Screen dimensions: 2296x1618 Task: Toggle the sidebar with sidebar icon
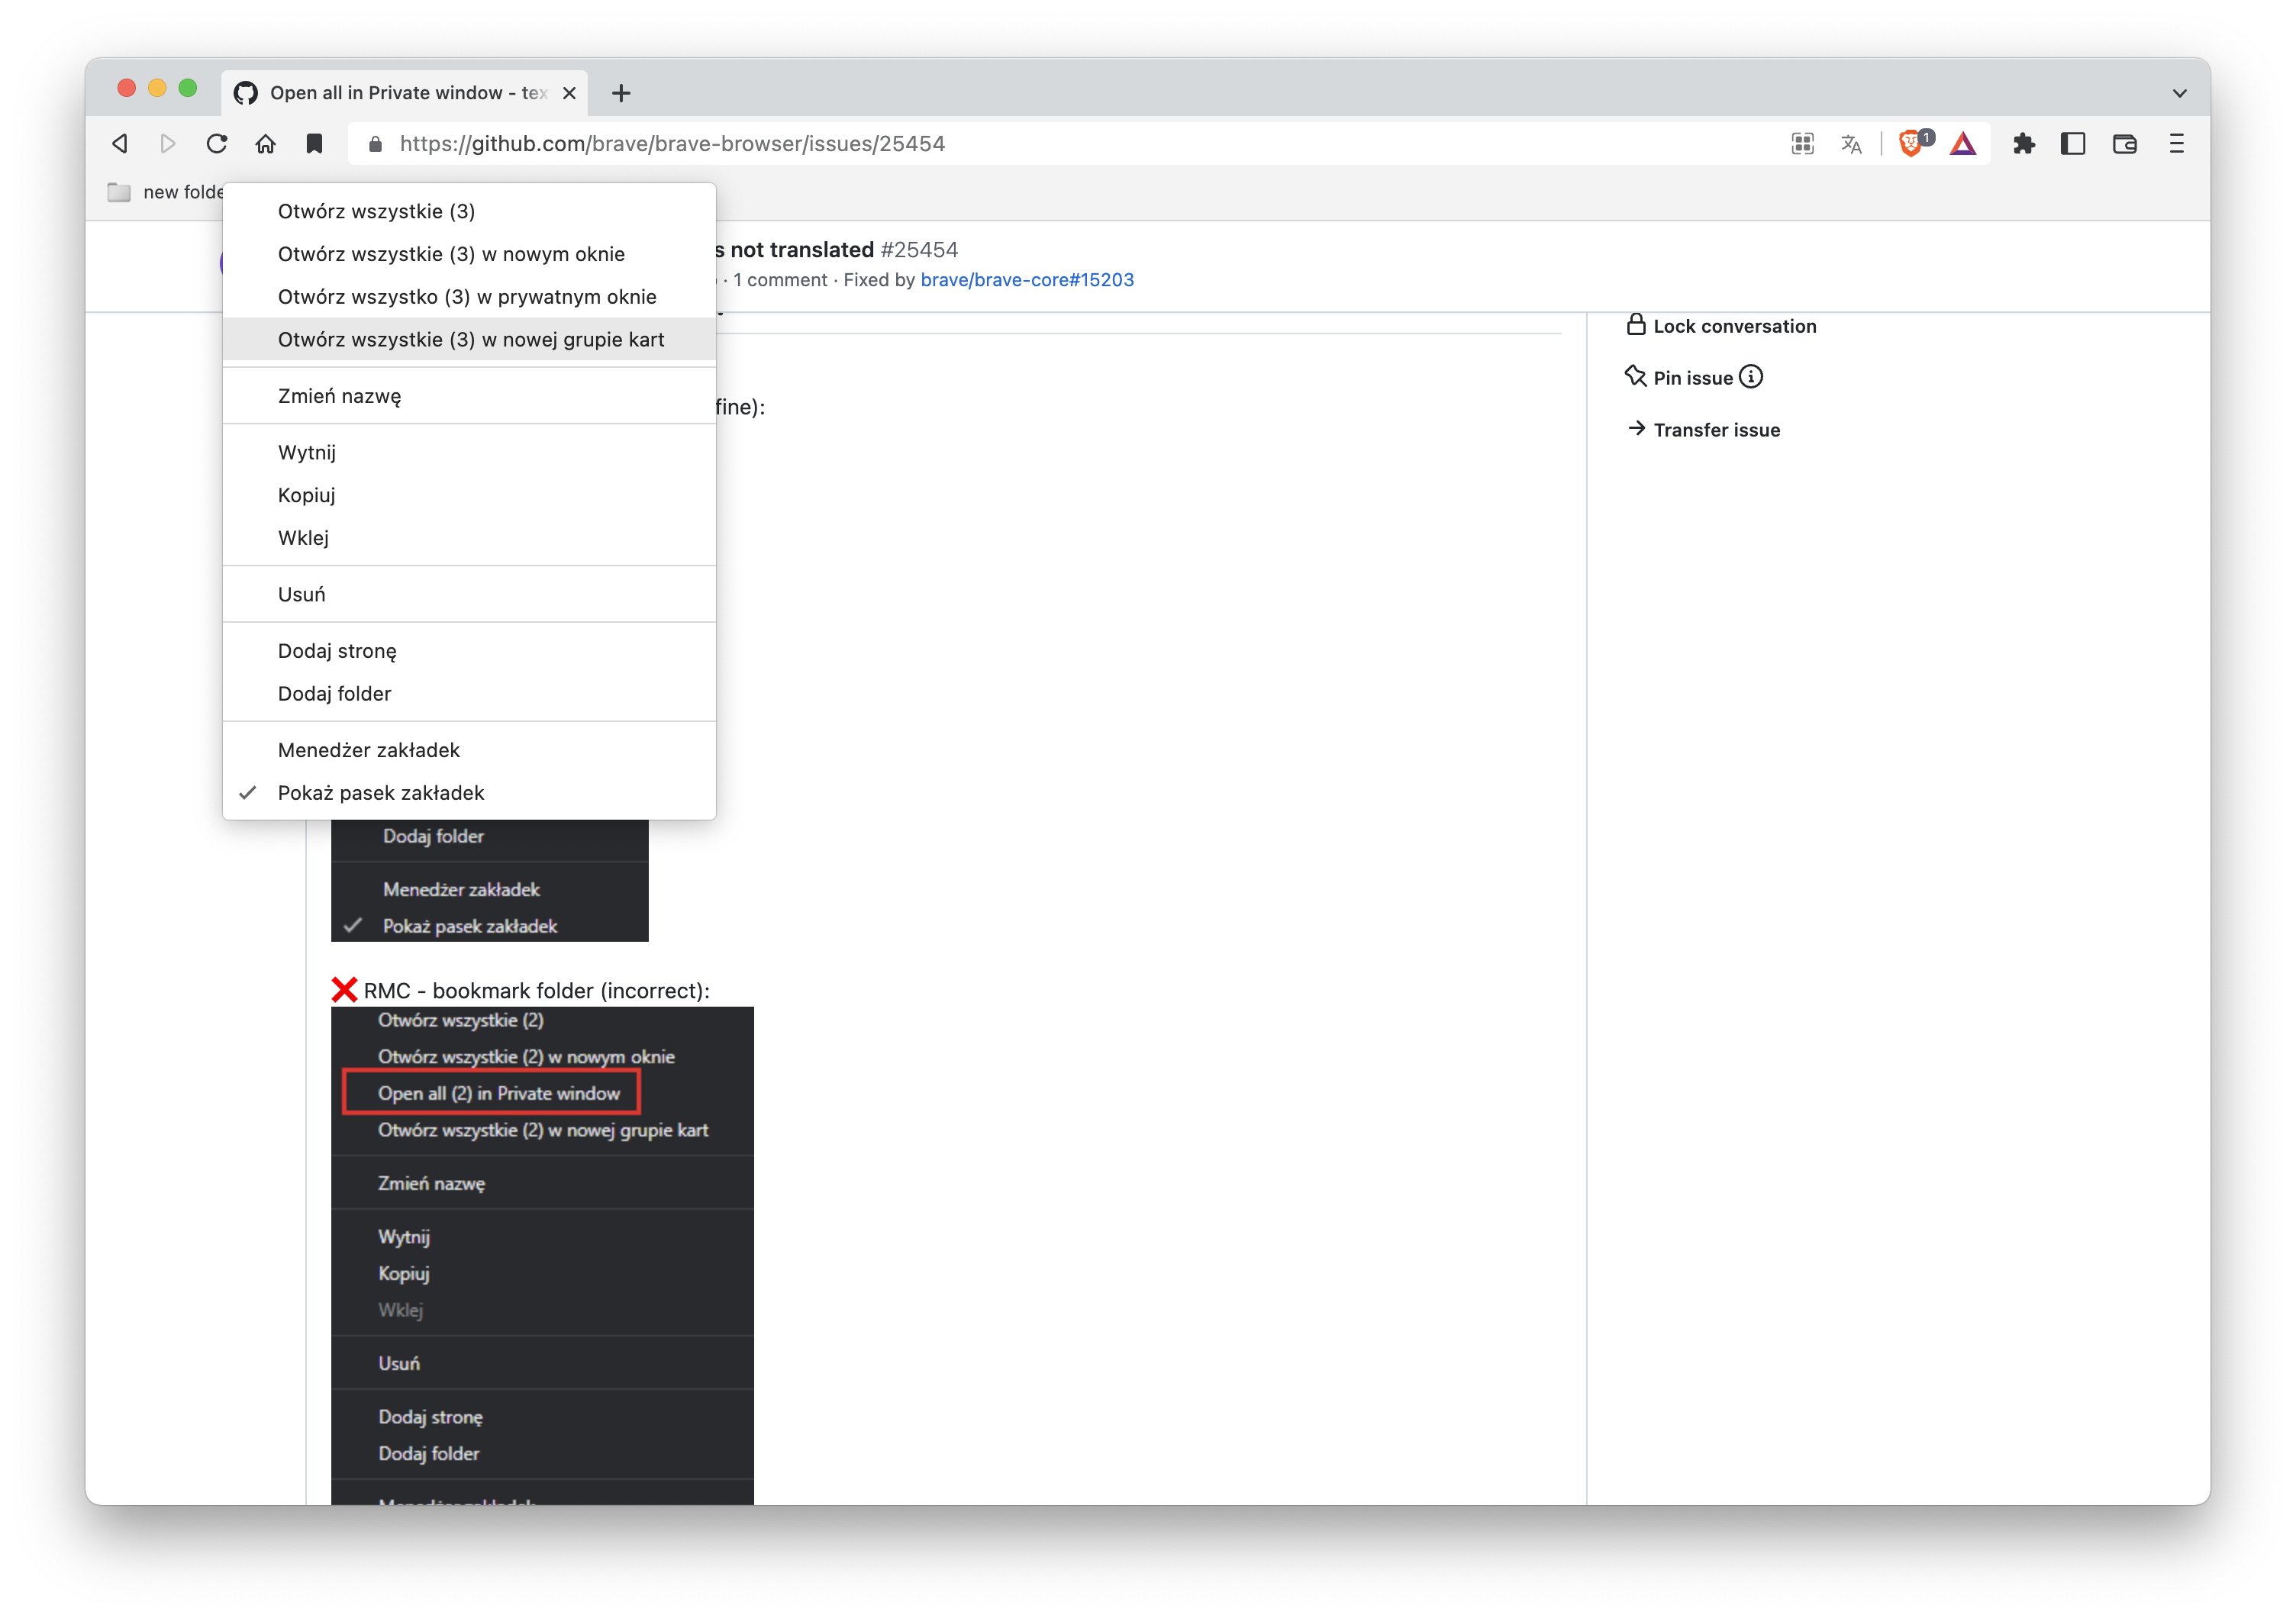point(2072,143)
